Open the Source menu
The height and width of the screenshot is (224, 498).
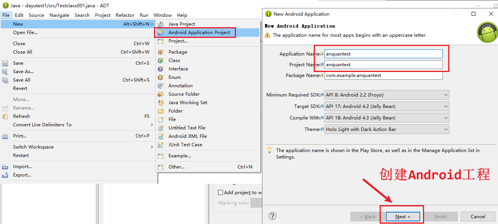tap(36, 15)
